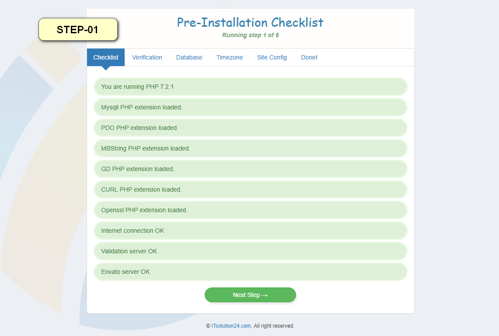Image resolution: width=499 pixels, height=336 pixels.
Task: Click the STEP-01 yellow label
Action: [78, 29]
